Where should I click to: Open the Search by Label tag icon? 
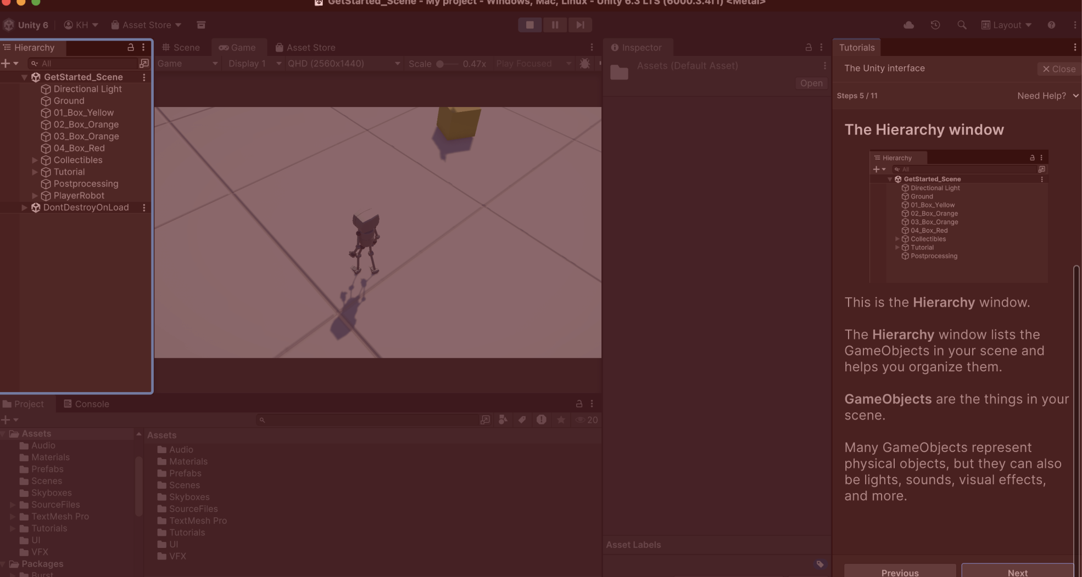tap(522, 420)
